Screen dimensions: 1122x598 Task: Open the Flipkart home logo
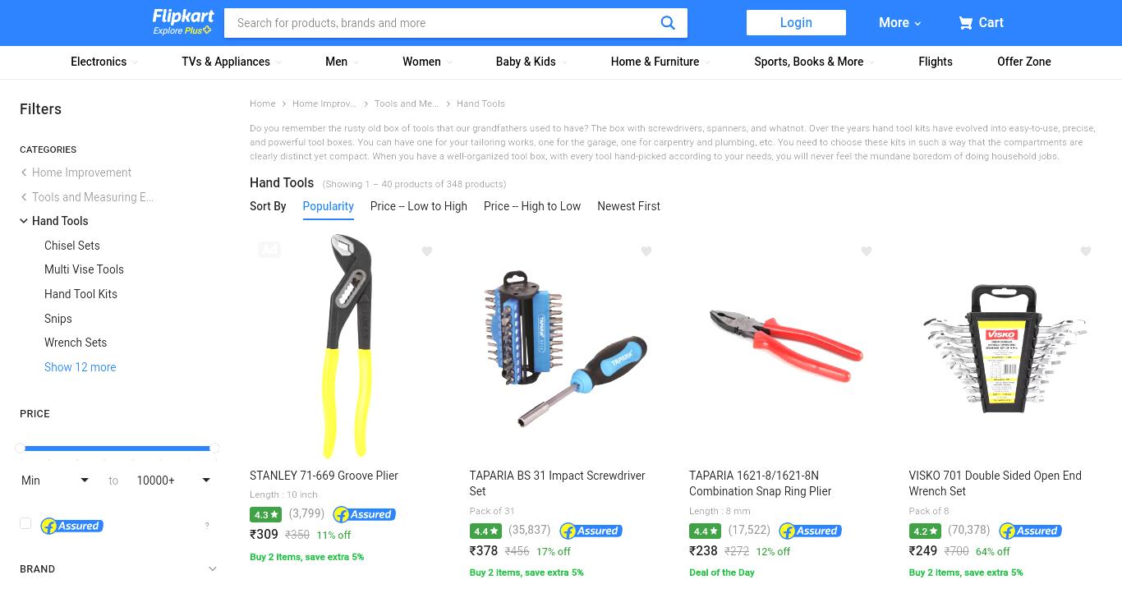[182, 22]
